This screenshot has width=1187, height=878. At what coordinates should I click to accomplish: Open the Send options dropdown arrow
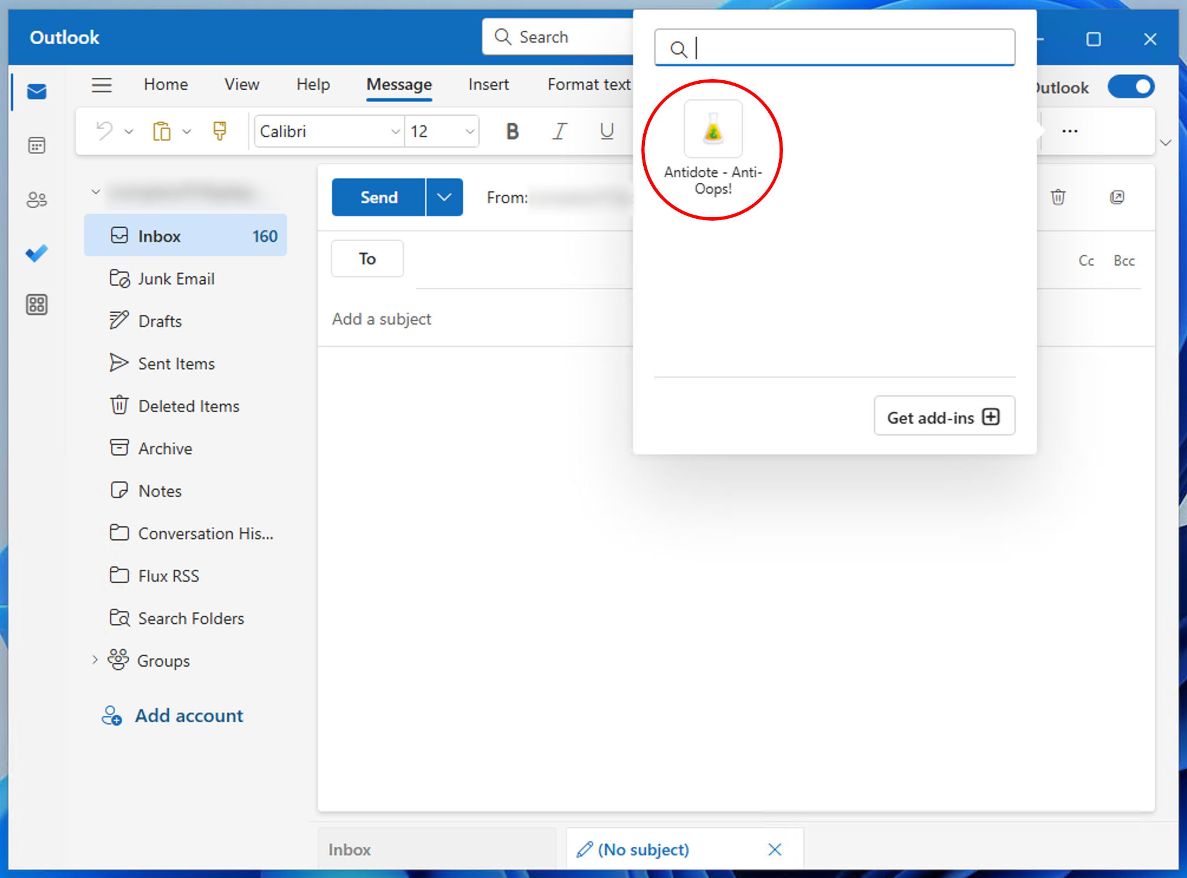(x=444, y=197)
